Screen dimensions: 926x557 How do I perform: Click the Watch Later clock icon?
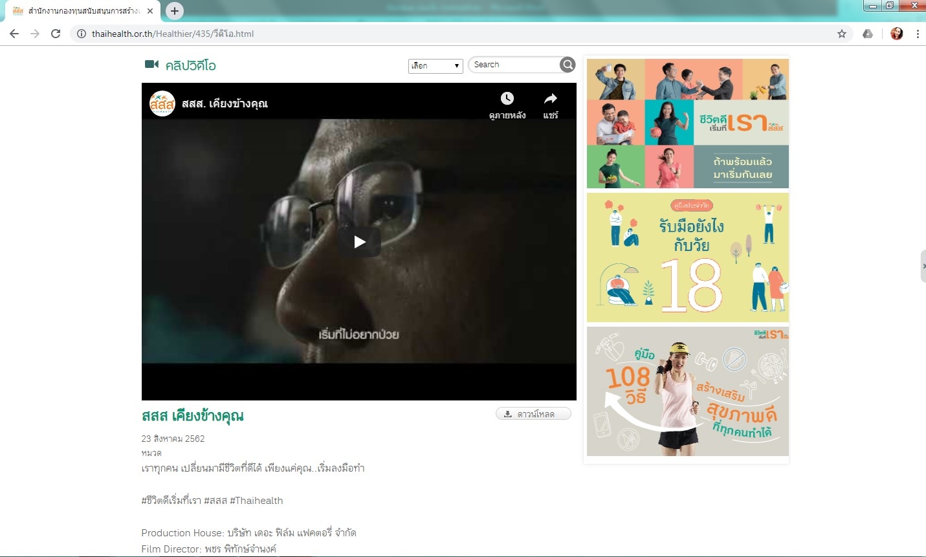[x=507, y=98]
